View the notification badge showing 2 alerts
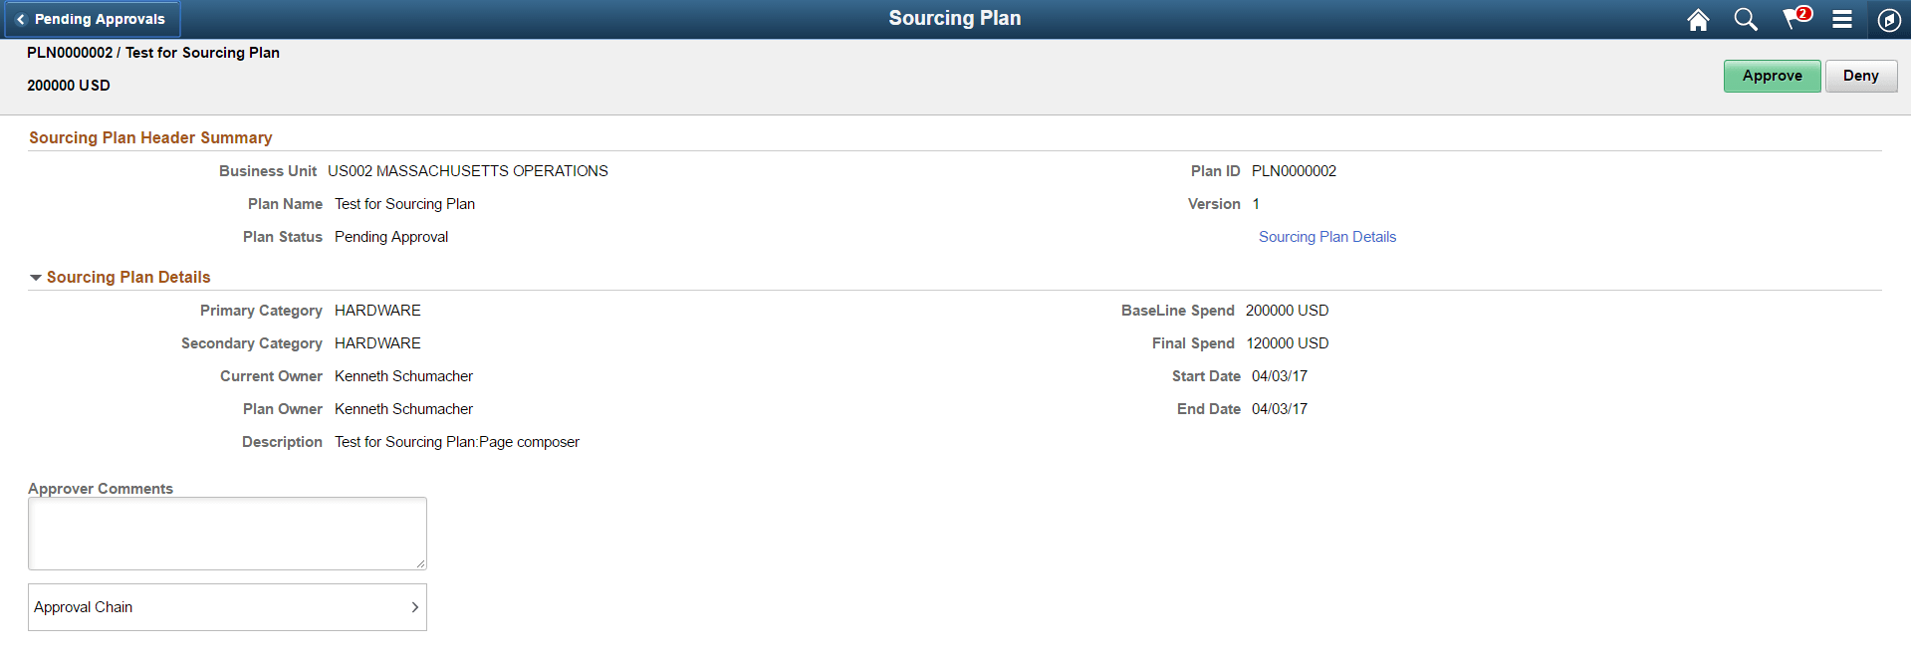The image size is (1911, 661). (x=1804, y=11)
